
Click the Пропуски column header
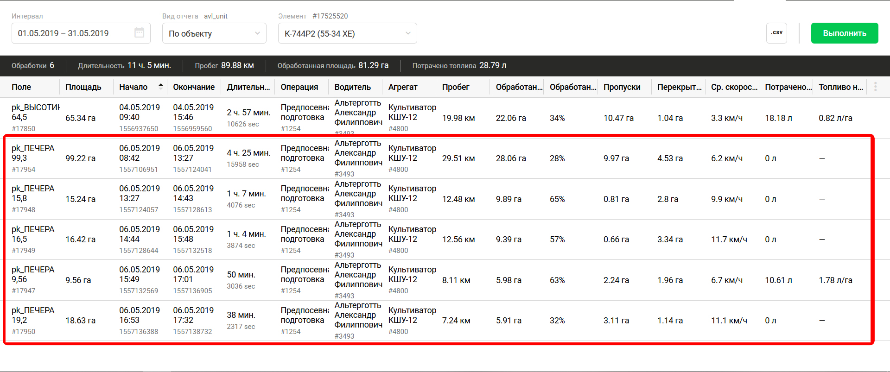pos(622,87)
